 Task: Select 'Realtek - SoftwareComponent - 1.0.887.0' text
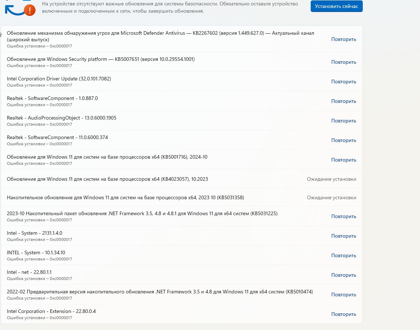52,98
